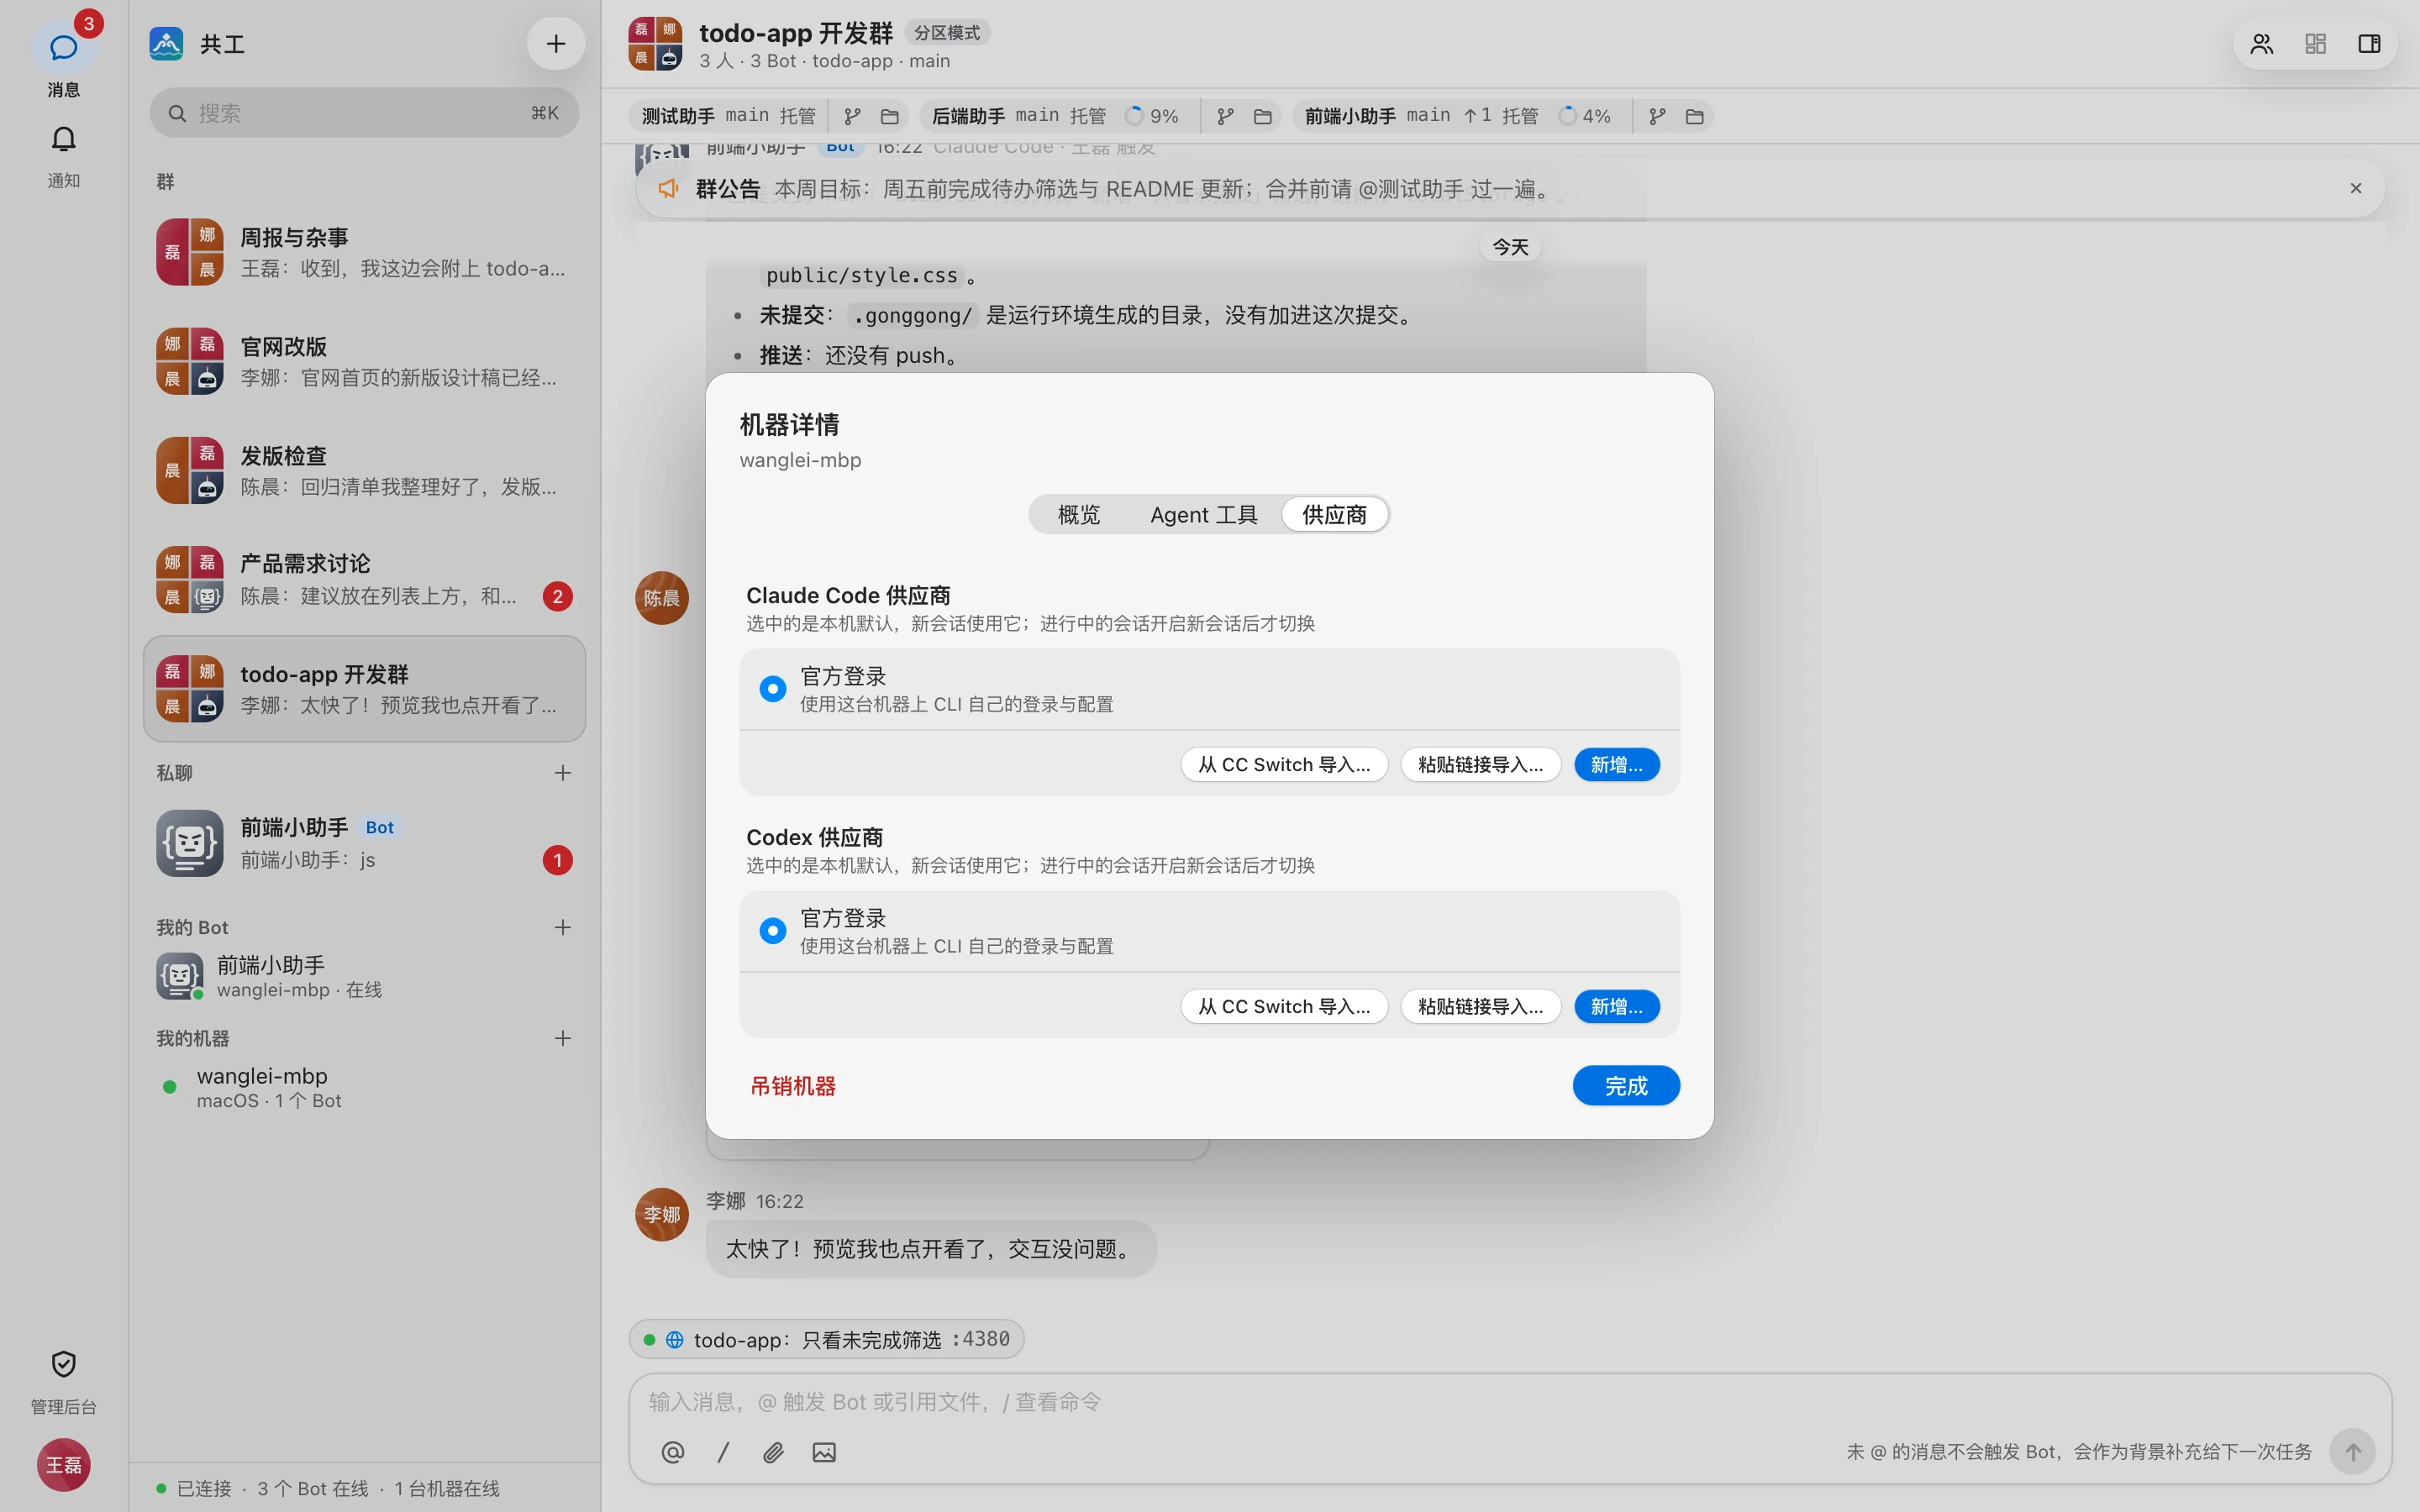This screenshot has height=1512, width=2420.
Task: Dismiss the 群公告 announcement banner
Action: tap(2356, 188)
